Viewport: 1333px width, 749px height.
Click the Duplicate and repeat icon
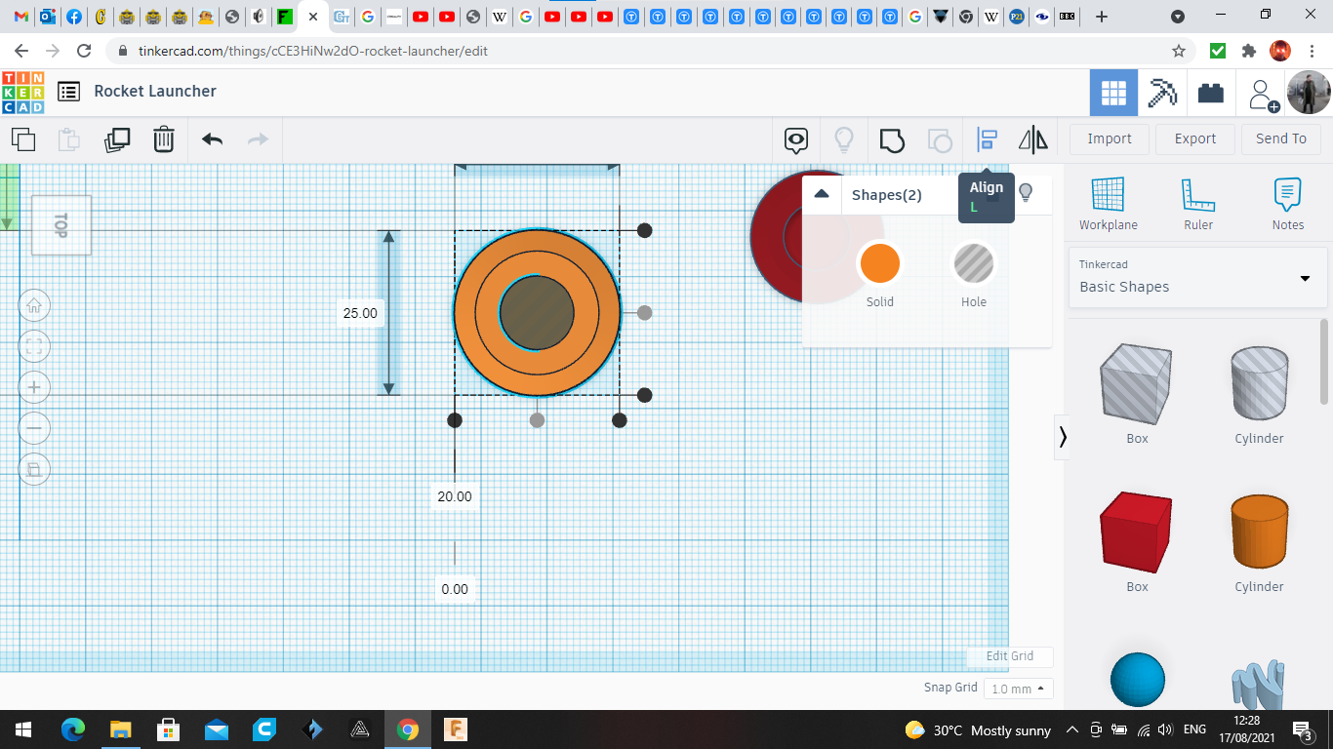point(117,139)
